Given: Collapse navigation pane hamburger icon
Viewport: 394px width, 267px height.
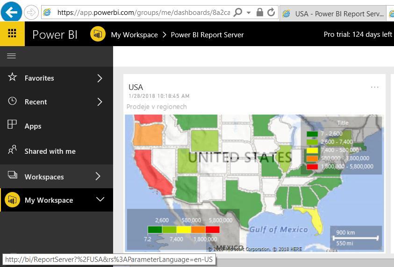Looking at the screenshot, I should coord(11,56).
